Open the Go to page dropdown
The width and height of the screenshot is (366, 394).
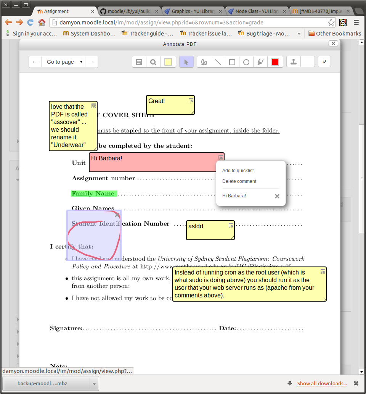[63, 62]
